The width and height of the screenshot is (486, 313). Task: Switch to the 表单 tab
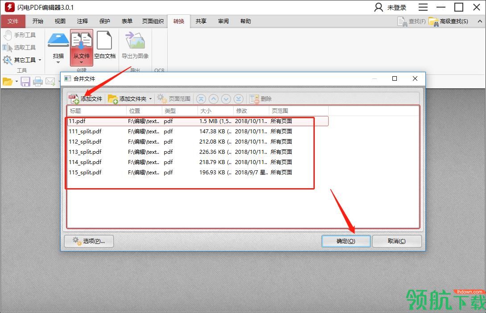point(127,21)
